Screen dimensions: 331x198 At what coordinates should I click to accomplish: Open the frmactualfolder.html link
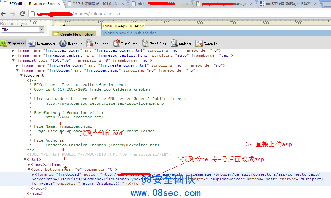pos(119,50)
